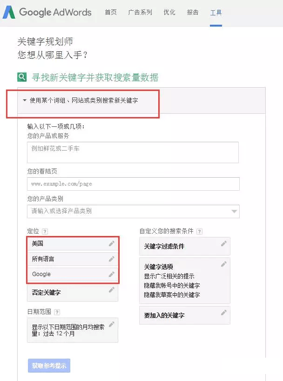Open the 您的产品类别 dropdown arrow
The image size is (283, 381).
234,211
